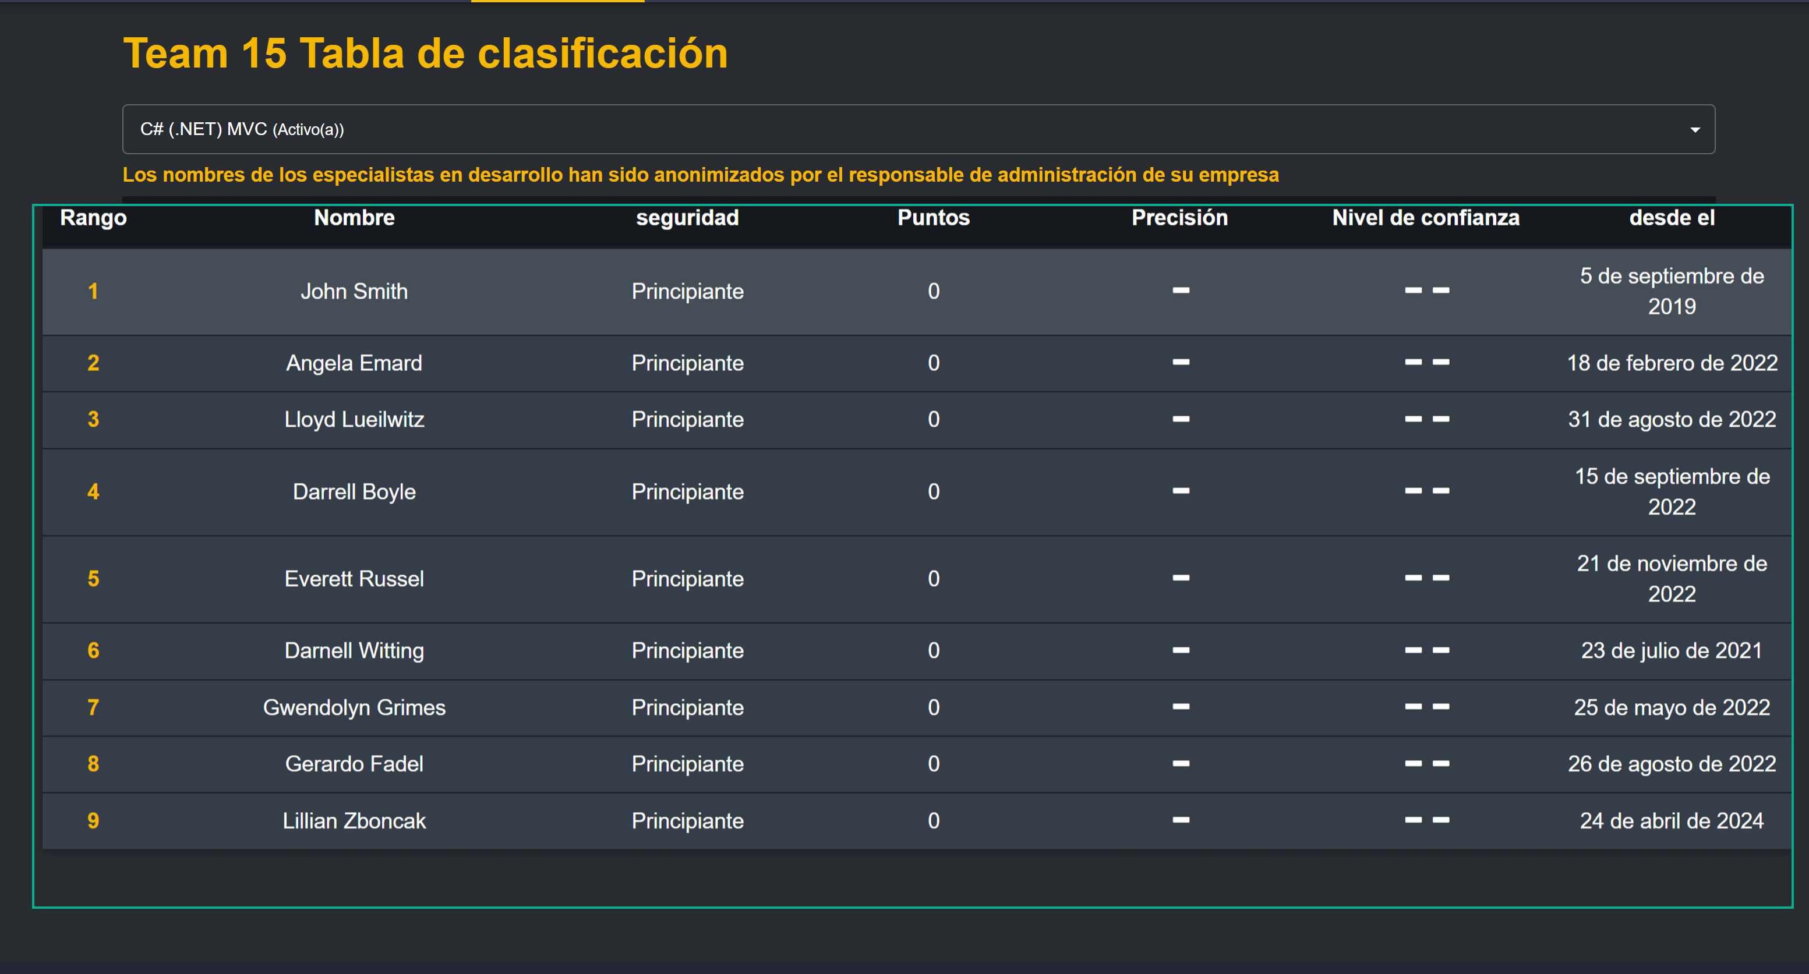This screenshot has width=1809, height=974.
Task: Select the Everett Russel name cell
Action: pyautogui.click(x=354, y=579)
